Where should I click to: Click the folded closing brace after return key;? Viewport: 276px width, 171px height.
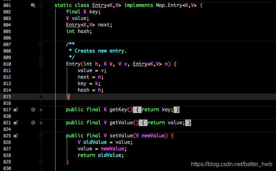pos(176,110)
